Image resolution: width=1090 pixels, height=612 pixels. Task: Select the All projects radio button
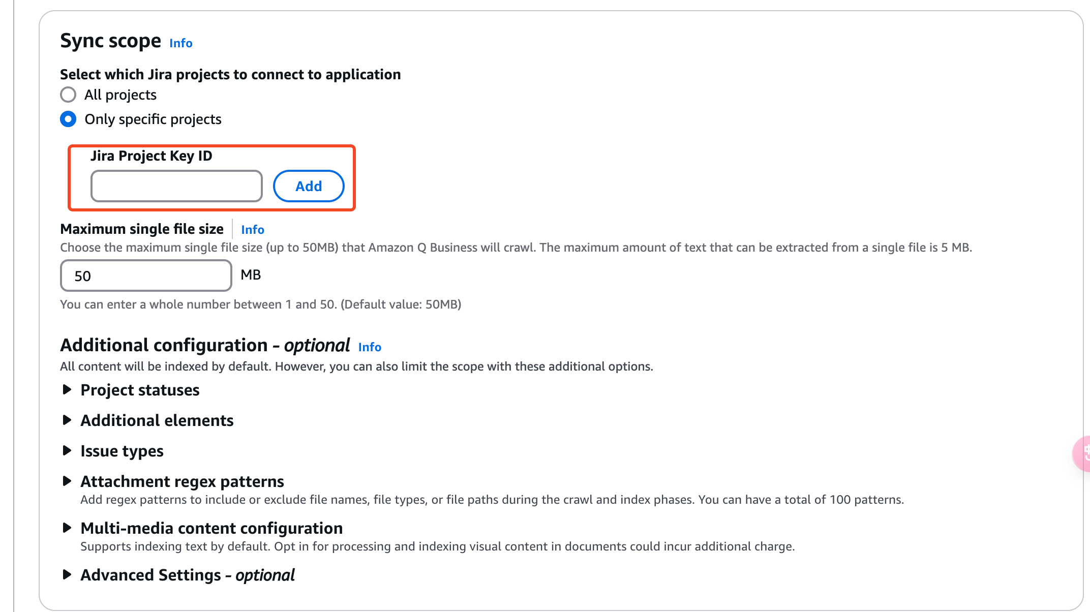68,94
